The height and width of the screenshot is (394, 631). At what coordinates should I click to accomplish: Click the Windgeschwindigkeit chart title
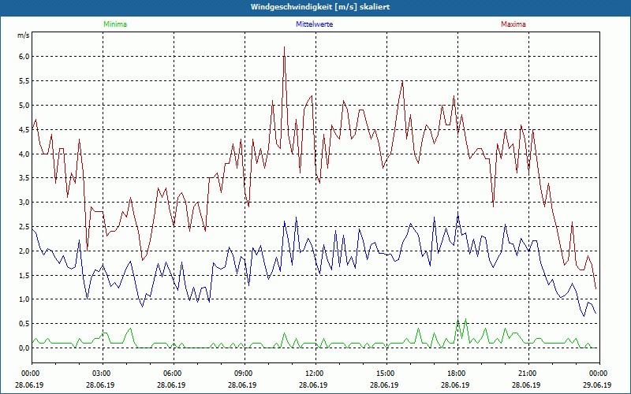[x=320, y=7]
